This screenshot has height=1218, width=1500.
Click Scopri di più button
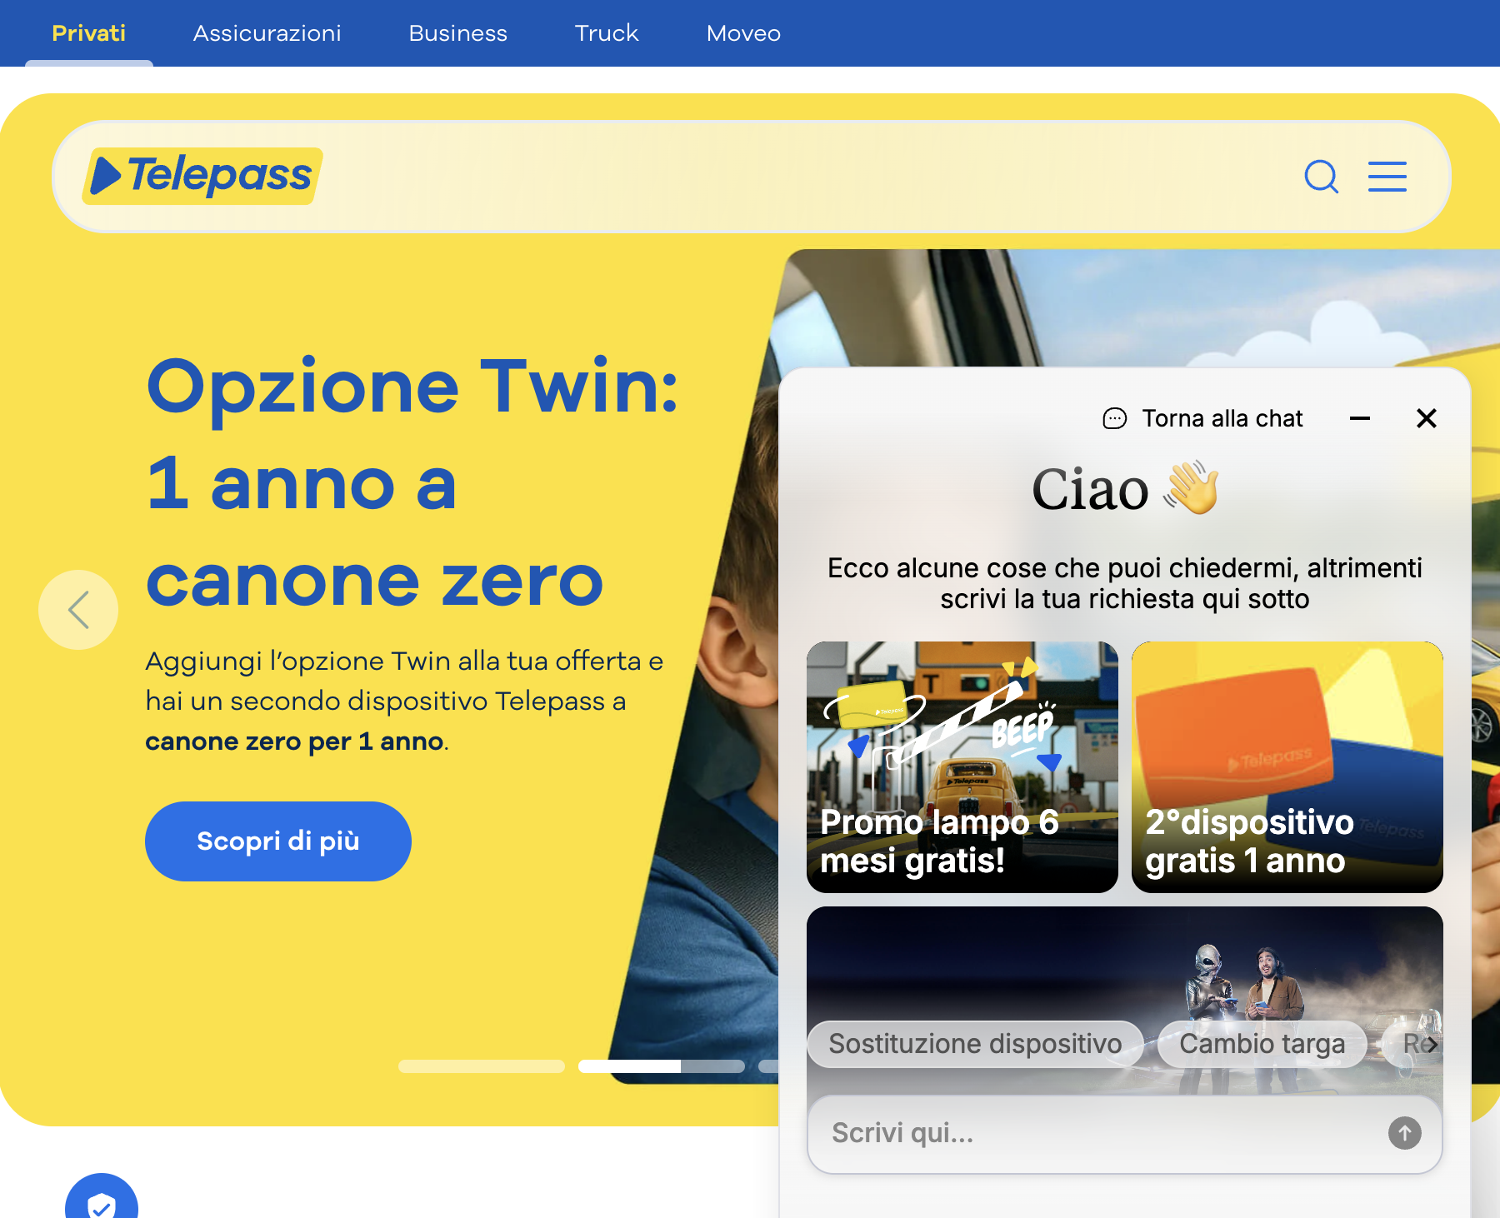click(278, 841)
